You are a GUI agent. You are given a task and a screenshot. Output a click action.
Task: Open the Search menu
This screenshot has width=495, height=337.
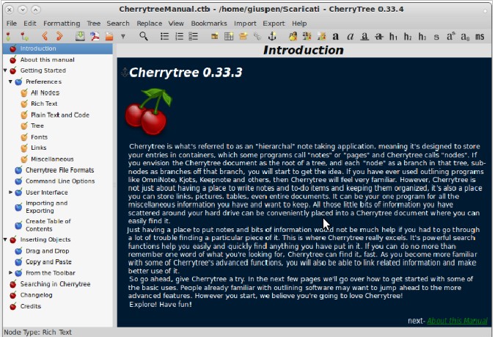118,23
